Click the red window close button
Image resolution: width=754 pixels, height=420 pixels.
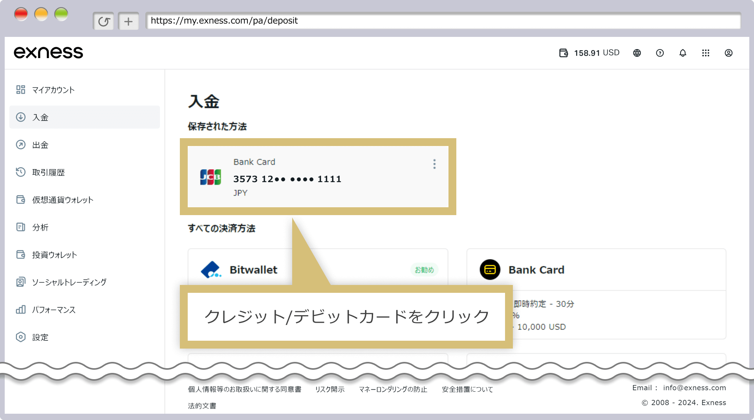(x=21, y=14)
